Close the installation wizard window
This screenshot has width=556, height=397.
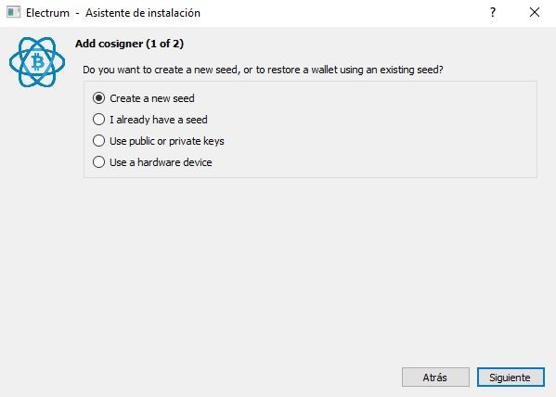pyautogui.click(x=535, y=12)
